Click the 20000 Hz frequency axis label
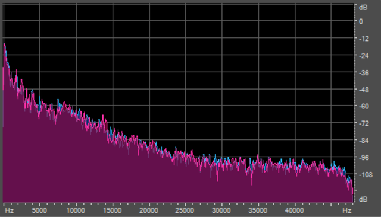The image size is (381, 217). pos(148,210)
